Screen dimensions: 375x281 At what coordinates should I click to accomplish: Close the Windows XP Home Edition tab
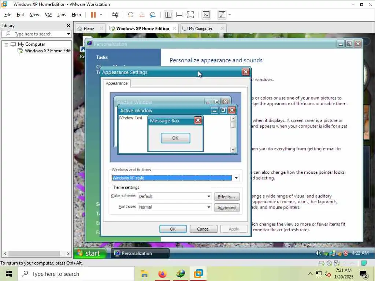point(174,29)
